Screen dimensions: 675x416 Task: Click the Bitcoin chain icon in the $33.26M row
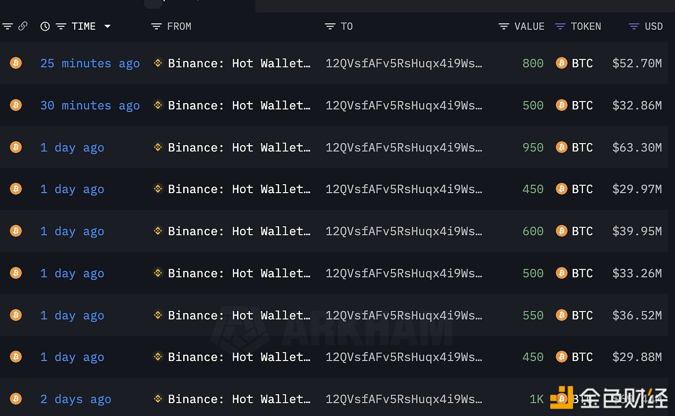click(x=16, y=273)
